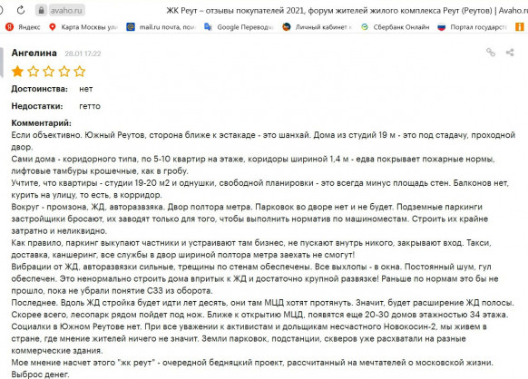Open mail.ru почта bookmark

[161, 27]
